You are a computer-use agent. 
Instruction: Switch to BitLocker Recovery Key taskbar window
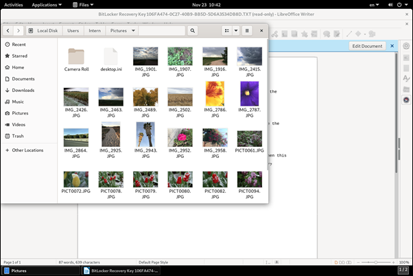coord(121,271)
